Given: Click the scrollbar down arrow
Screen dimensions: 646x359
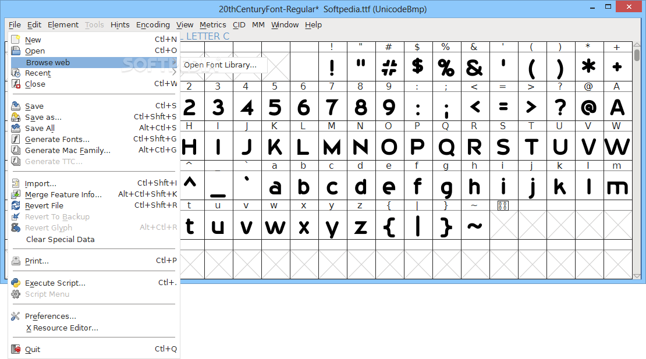Looking at the screenshot, I should coord(637,276).
